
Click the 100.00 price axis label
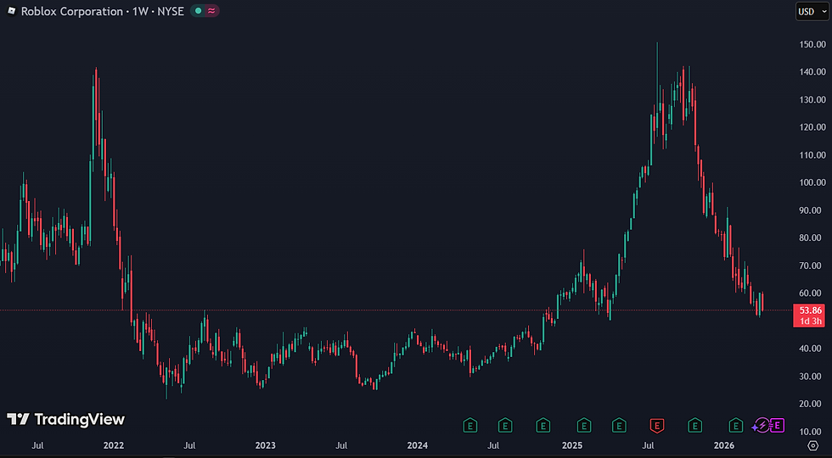tap(812, 182)
